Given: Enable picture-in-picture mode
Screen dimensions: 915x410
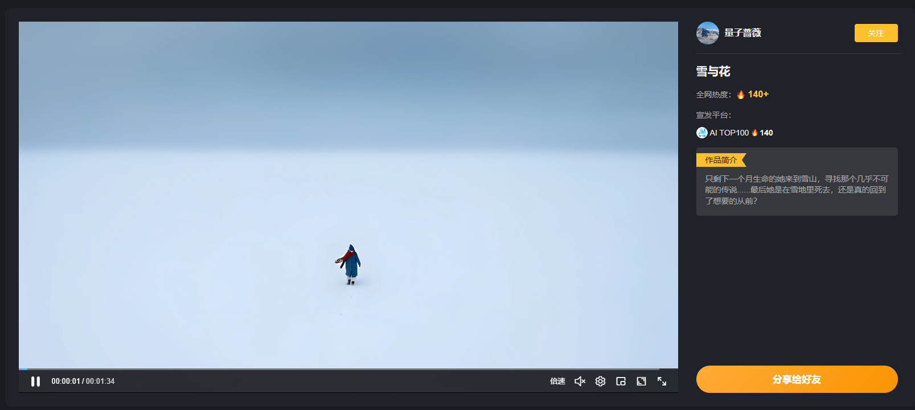Looking at the screenshot, I should [621, 382].
